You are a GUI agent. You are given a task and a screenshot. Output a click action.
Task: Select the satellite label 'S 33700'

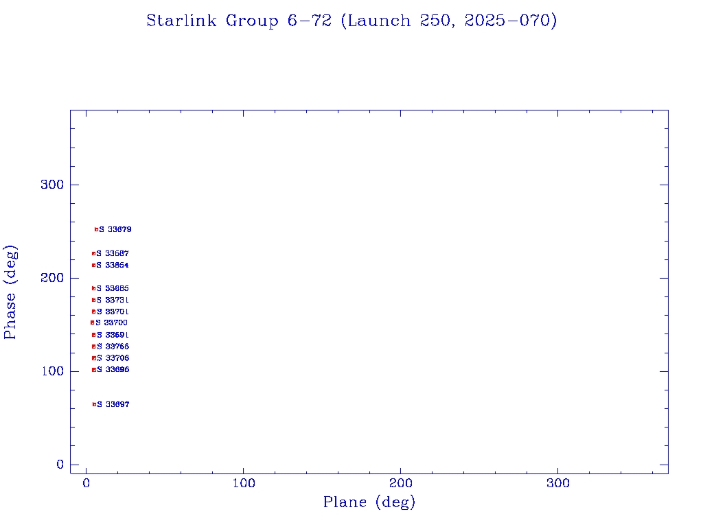[112, 323]
